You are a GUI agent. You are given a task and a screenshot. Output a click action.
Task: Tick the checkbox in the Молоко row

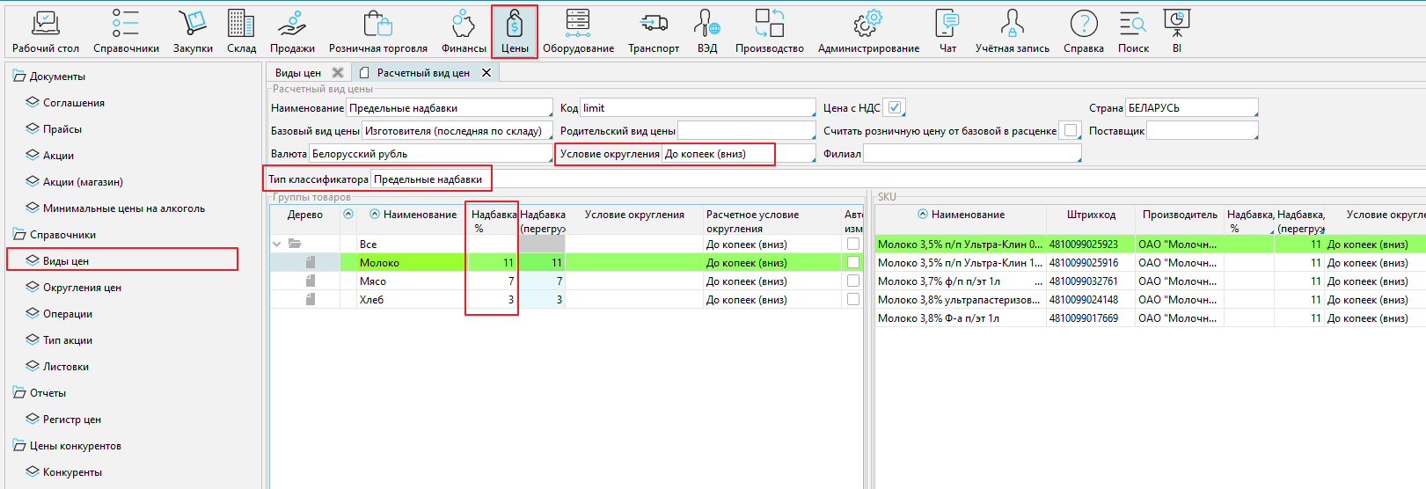852,262
